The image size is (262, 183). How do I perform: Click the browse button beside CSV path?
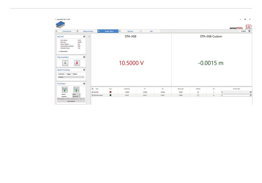(x=84, y=99)
